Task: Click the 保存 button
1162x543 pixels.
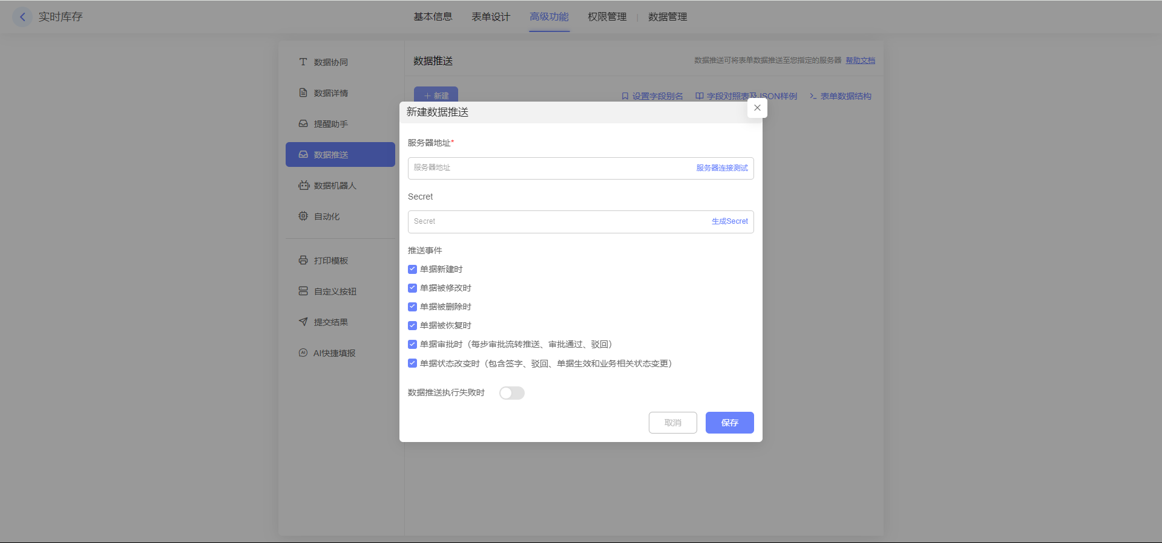Action: click(x=729, y=423)
